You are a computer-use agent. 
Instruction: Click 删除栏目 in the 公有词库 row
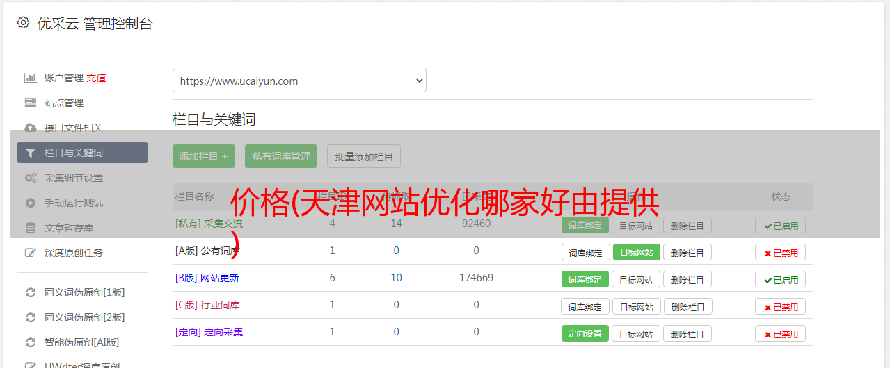688,252
